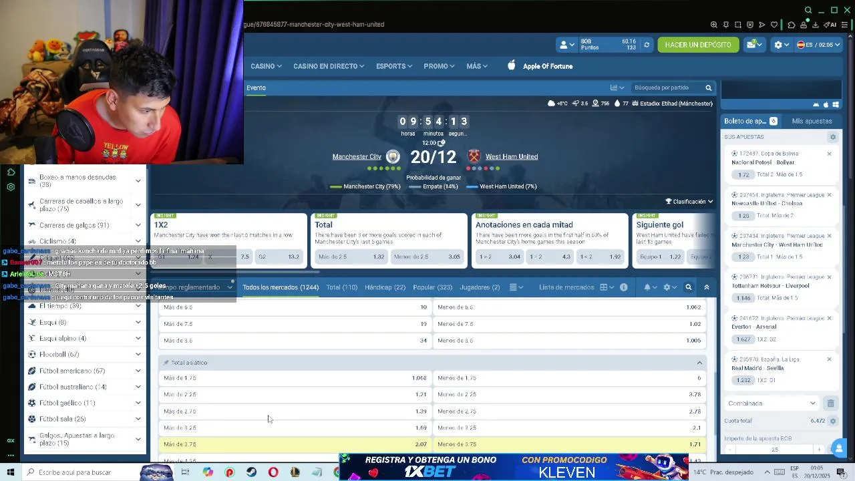Switch to Jugadores (2) markets tab
This screenshot has height=481, width=855.
pyautogui.click(x=480, y=287)
